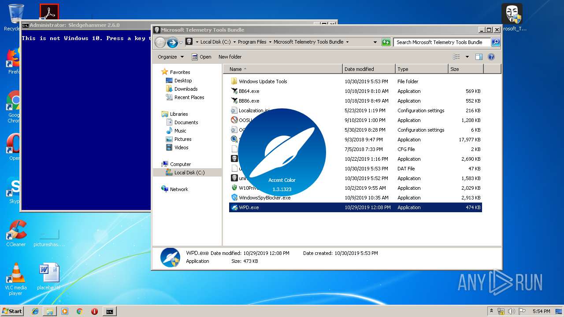Click the Search Microsoft Telemetry Tools Bundle field
The width and height of the screenshot is (564, 317).
tap(442, 42)
